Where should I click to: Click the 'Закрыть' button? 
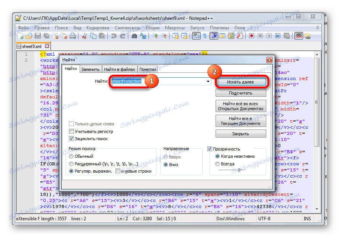[x=240, y=134]
